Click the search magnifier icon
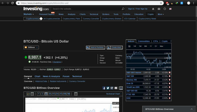 123,9
